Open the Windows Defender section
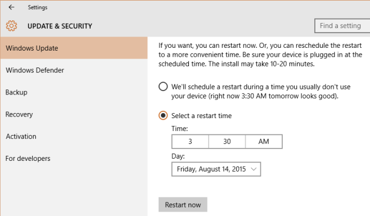 coord(74,70)
